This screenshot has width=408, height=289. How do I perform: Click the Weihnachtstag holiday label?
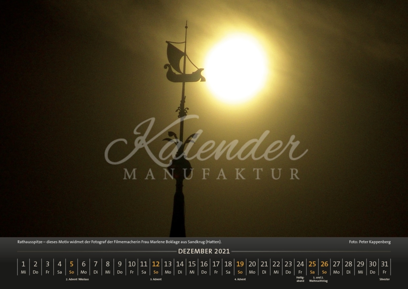point(320,279)
